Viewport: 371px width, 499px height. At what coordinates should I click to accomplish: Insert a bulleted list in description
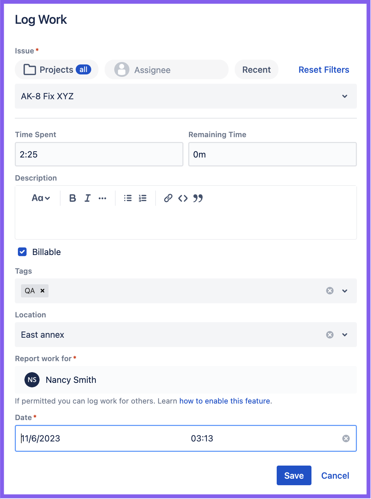[127, 198]
